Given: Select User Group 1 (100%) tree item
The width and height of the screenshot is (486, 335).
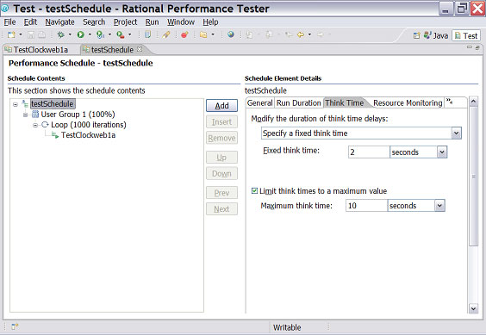Looking at the screenshot, I should point(78,115).
